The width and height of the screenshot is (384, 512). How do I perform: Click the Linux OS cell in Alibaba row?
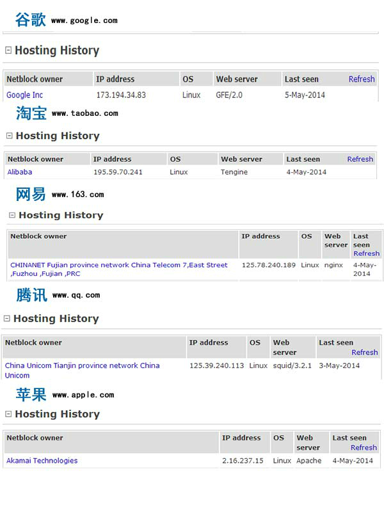pos(179,172)
